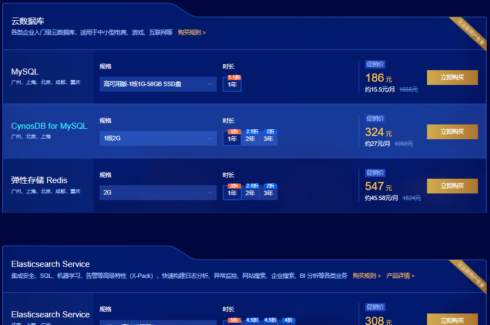This screenshot has height=325, width=490.
Task: Open Redis 2G specification dropdown
Action: [x=158, y=192]
